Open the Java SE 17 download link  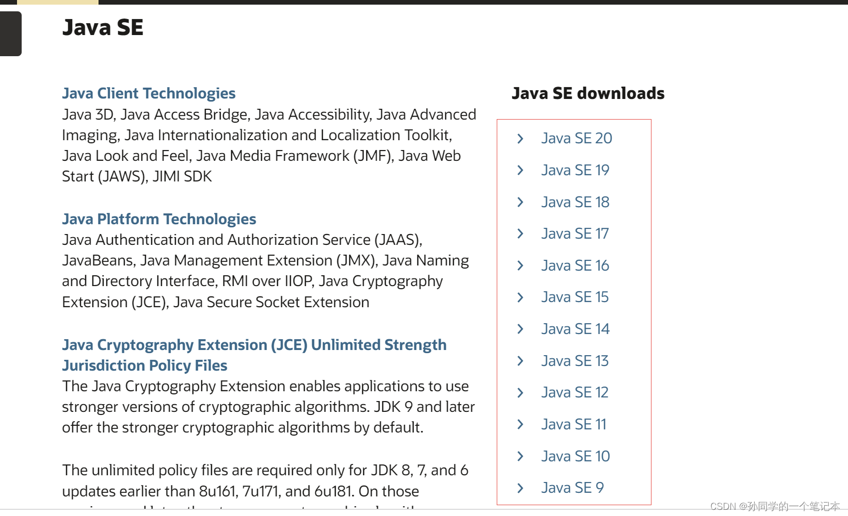(575, 234)
